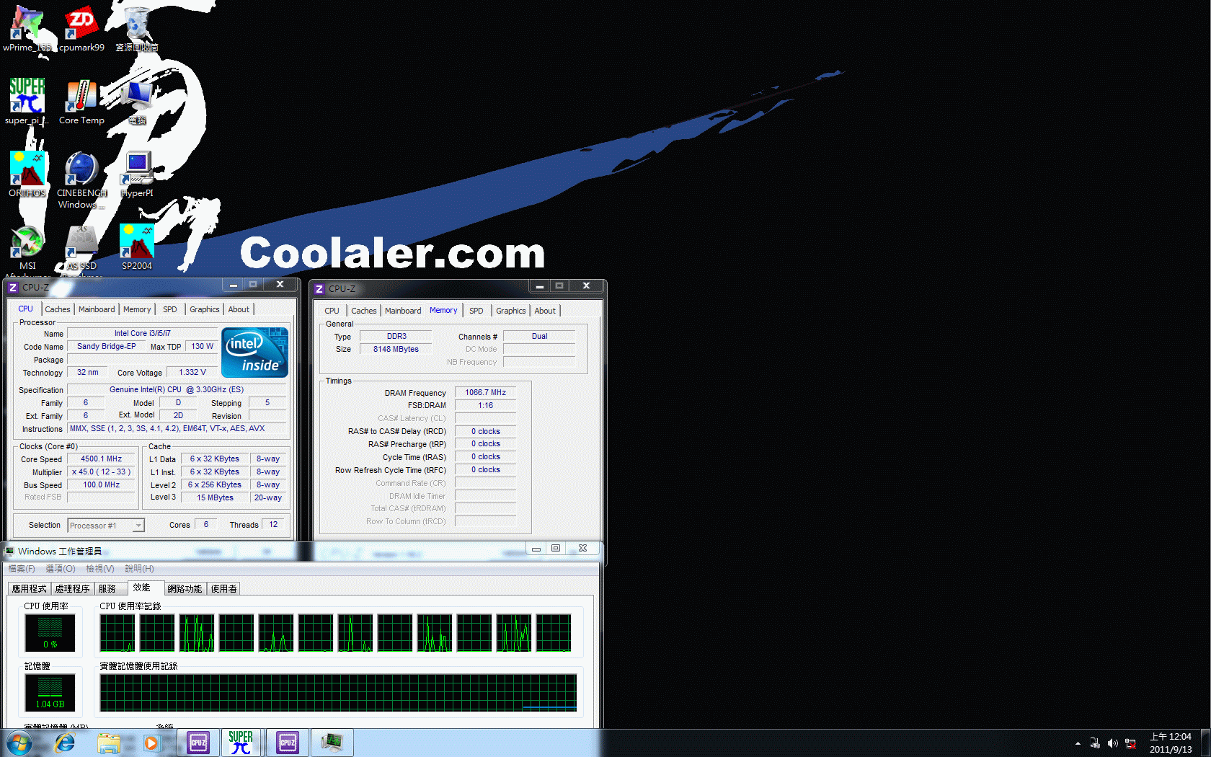Select Mainboard tab in left CPU-Z window
The width and height of the screenshot is (1211, 757).
tap(97, 309)
